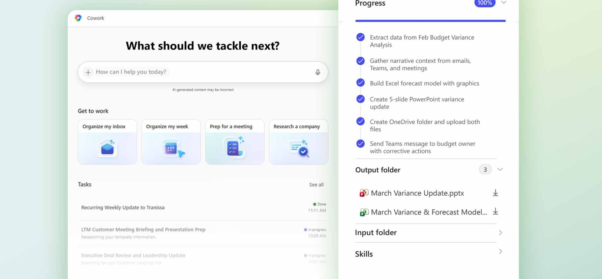
Task: Click checkmark for Extract data from Feb Budget
Action: click(361, 37)
